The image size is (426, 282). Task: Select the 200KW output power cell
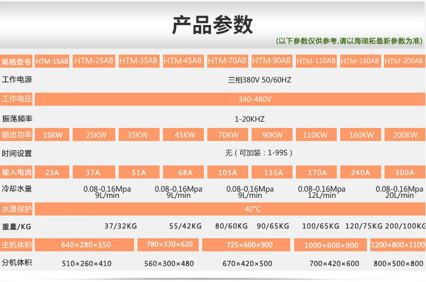click(404, 135)
